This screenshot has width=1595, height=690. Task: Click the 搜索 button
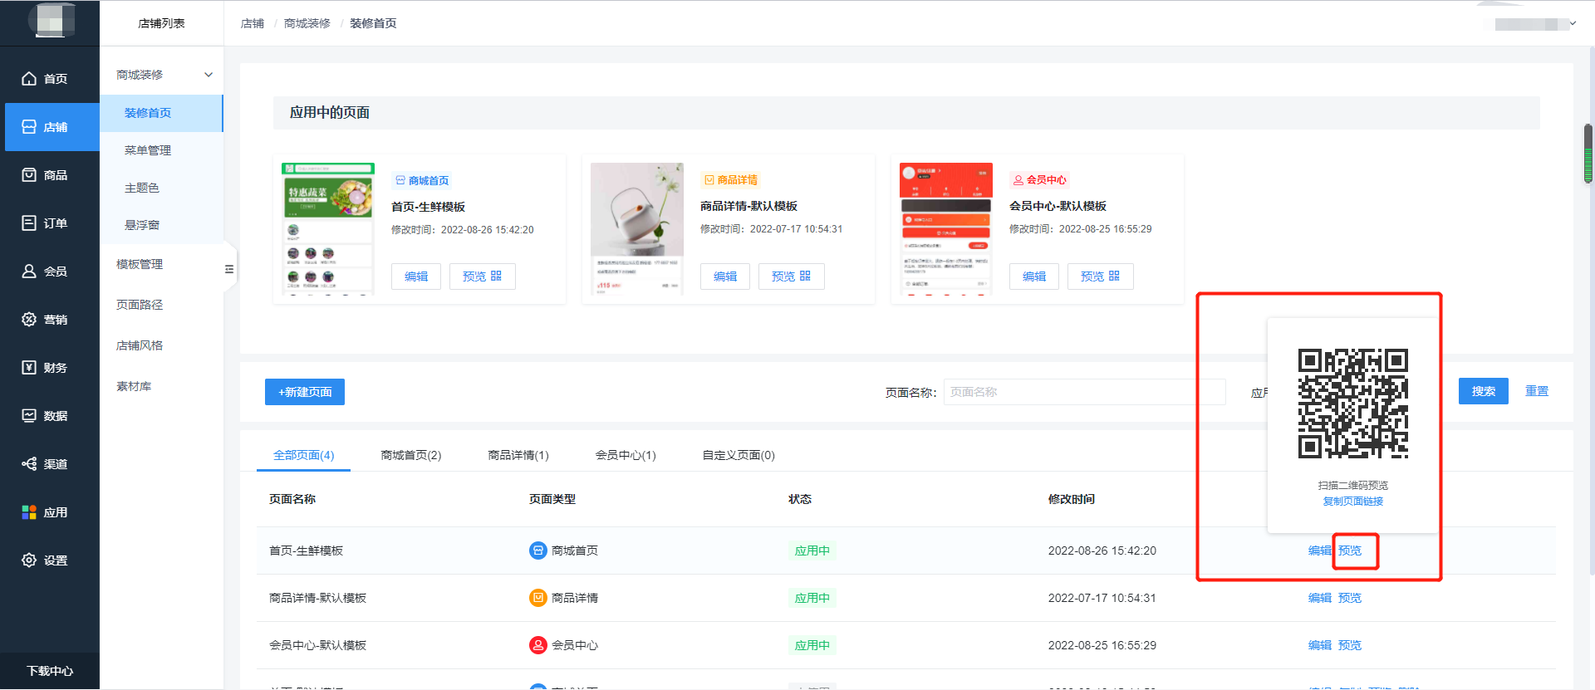pyautogui.click(x=1484, y=391)
